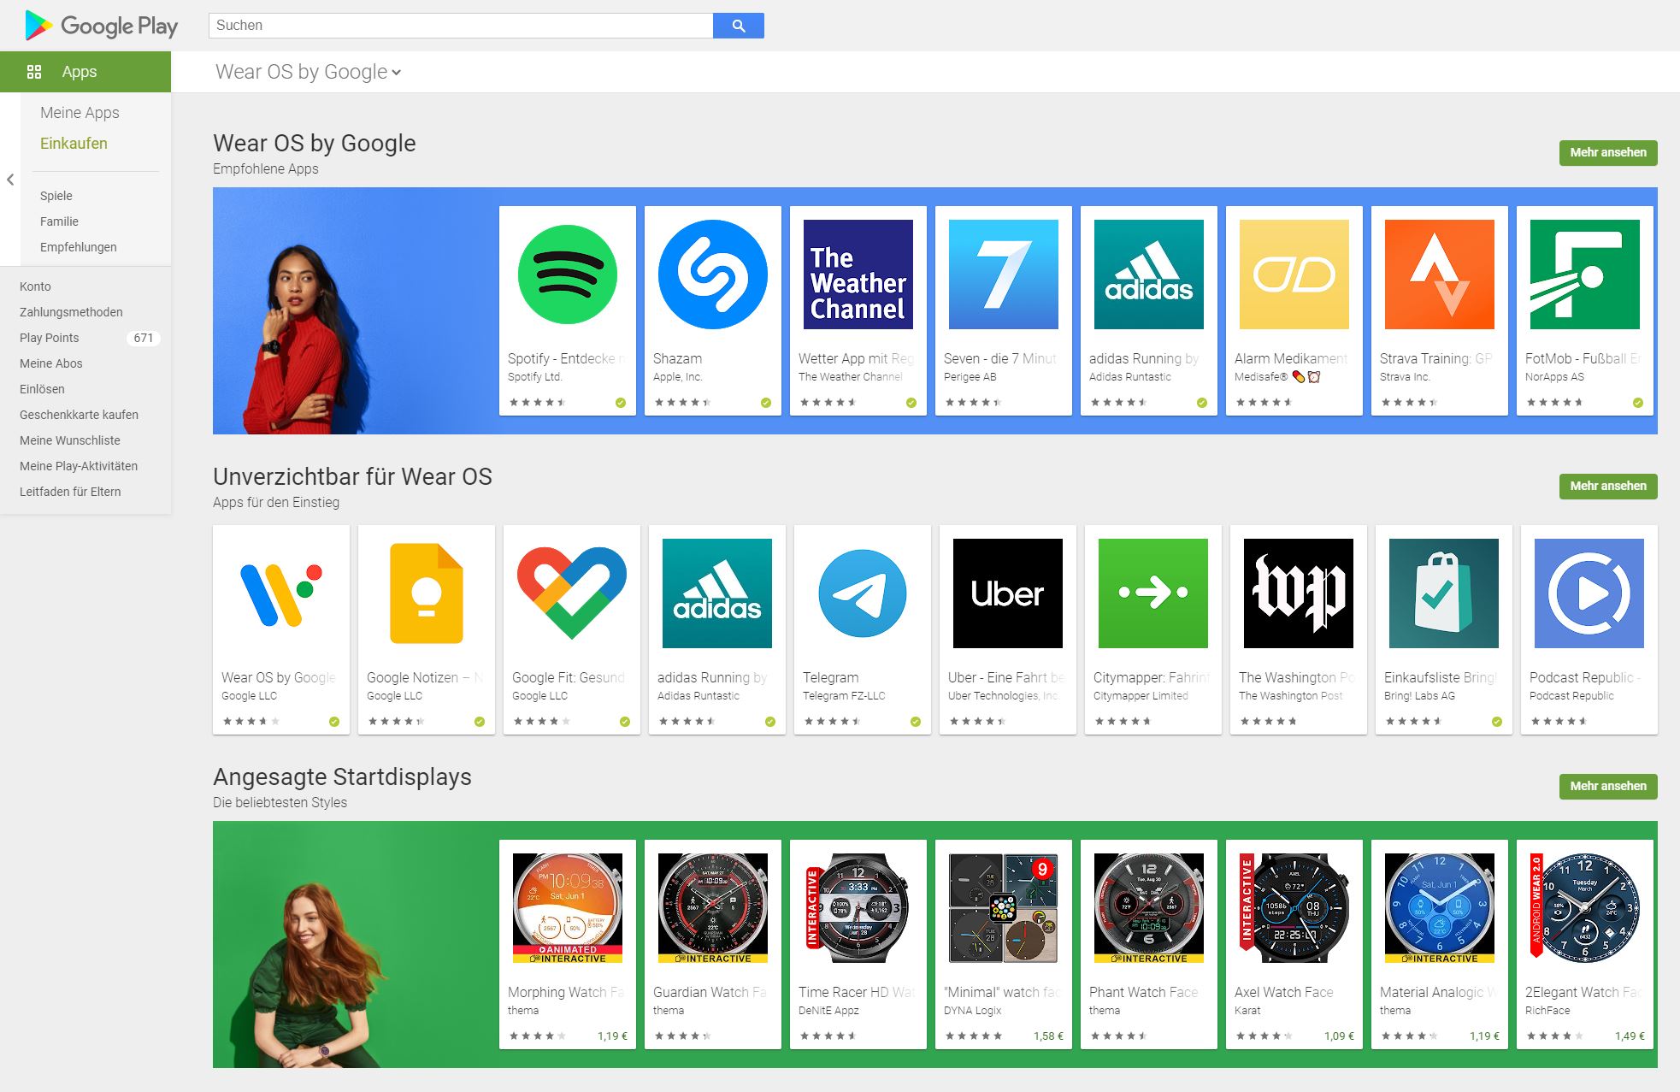The height and width of the screenshot is (1092, 1680).
Task: Open the Phant Watch Face thumbnail
Action: (1149, 908)
